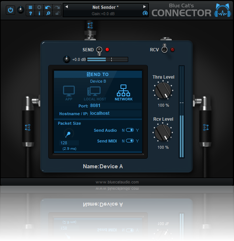Adjust the send gain knob at +0.0 dB
234x241 pixels.
(67, 59)
